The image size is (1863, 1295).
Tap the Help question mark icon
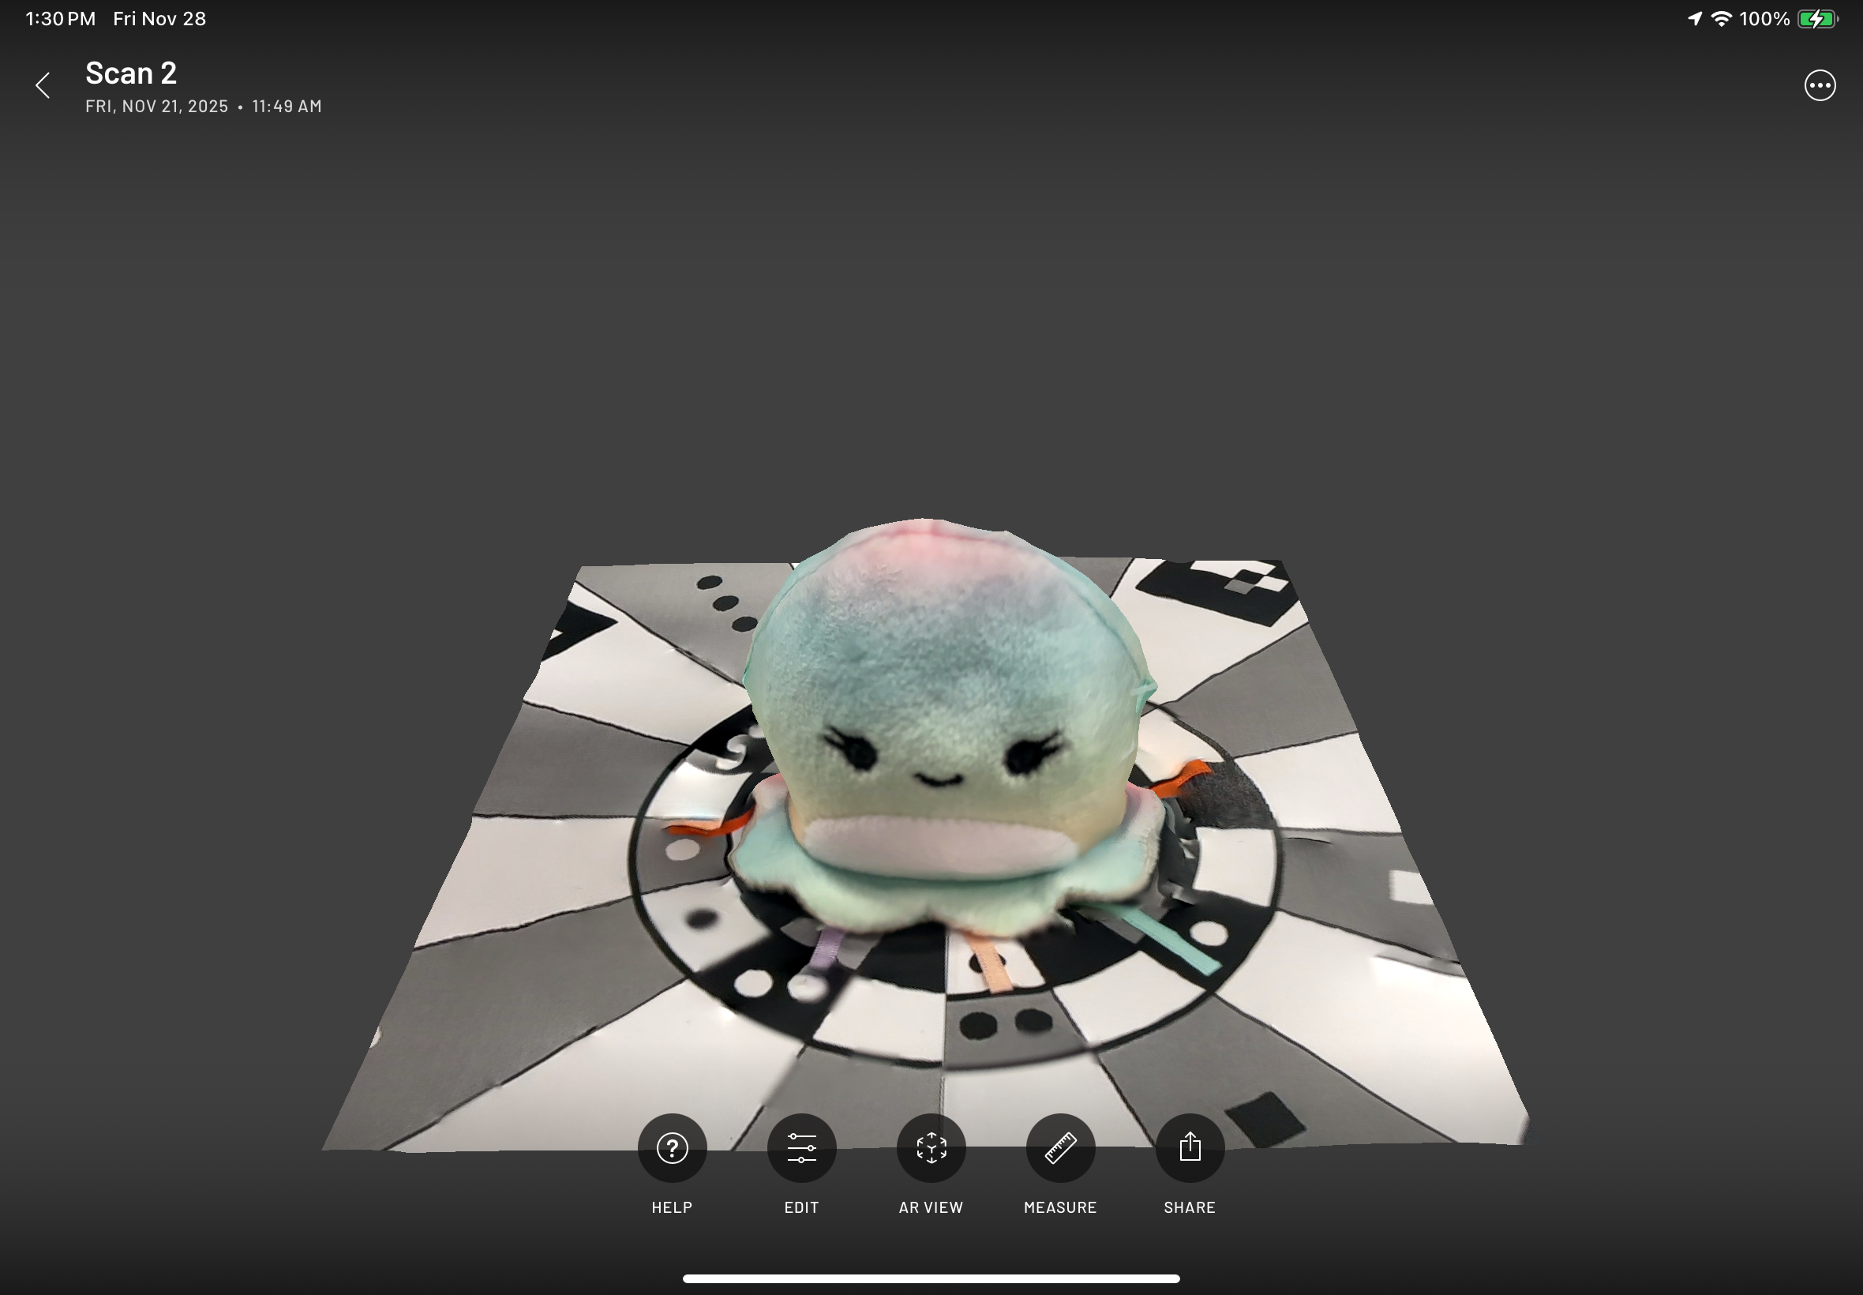672,1147
